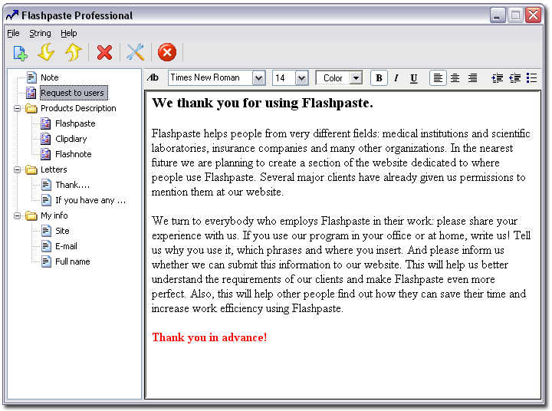Click the My info folder icon
552x411 pixels.
coord(31,215)
